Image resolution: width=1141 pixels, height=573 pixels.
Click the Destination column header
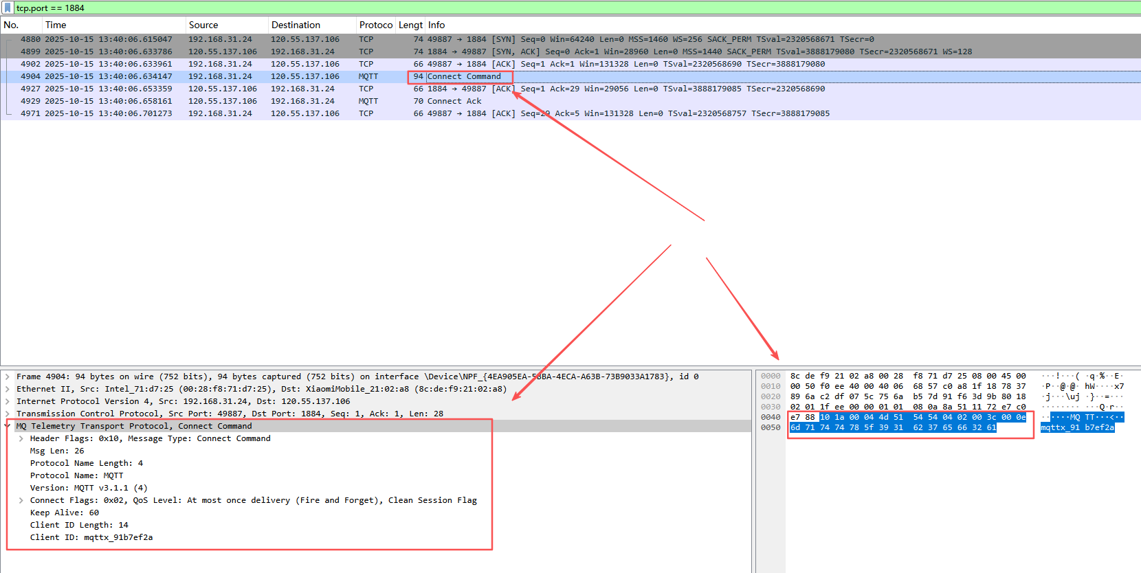point(296,25)
